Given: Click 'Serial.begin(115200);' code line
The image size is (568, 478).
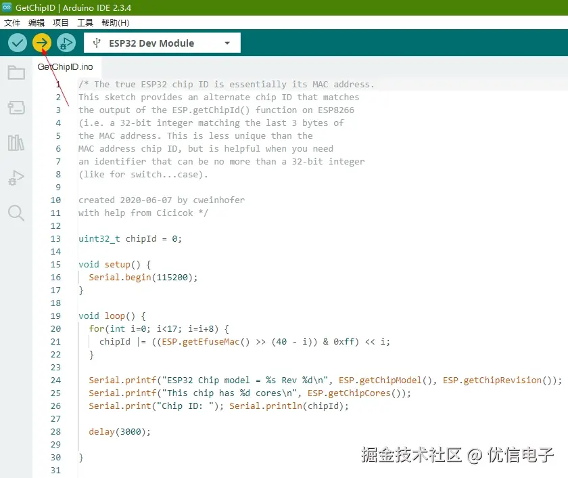Looking at the screenshot, I should (x=143, y=278).
